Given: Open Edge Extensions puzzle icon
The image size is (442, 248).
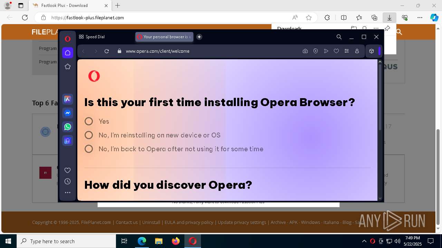Looking at the screenshot, I should coord(327,18).
